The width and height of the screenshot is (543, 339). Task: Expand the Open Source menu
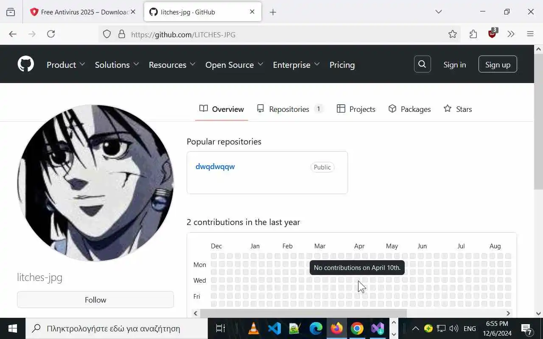[x=234, y=65]
